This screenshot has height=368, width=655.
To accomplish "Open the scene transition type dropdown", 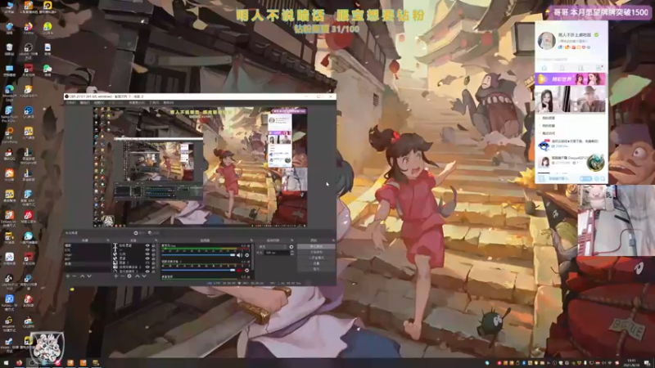I will click(273, 247).
